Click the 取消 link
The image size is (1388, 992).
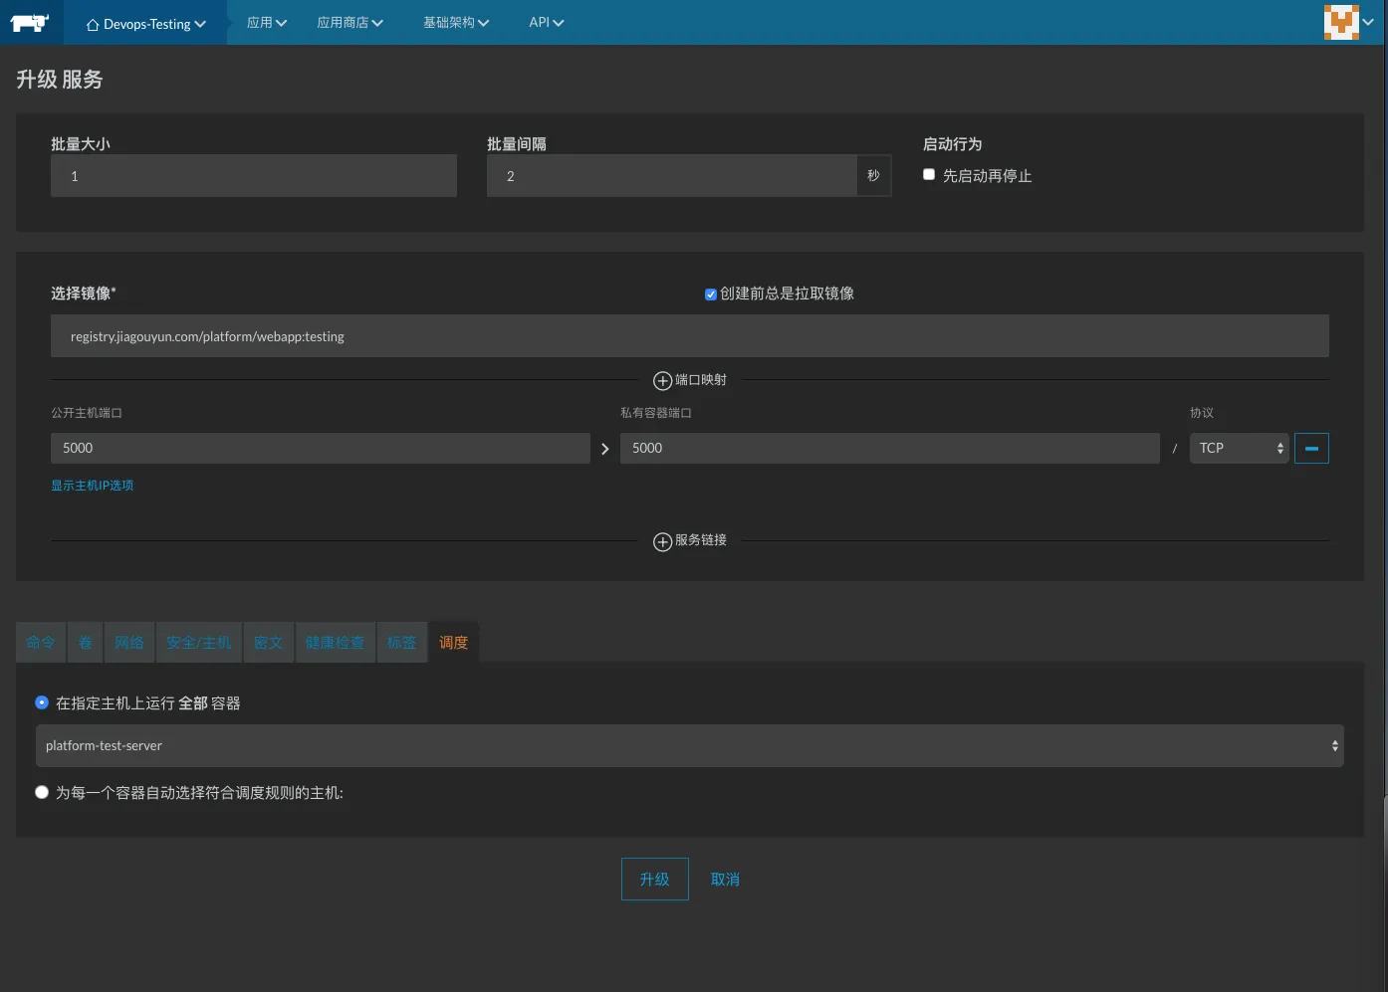click(725, 880)
